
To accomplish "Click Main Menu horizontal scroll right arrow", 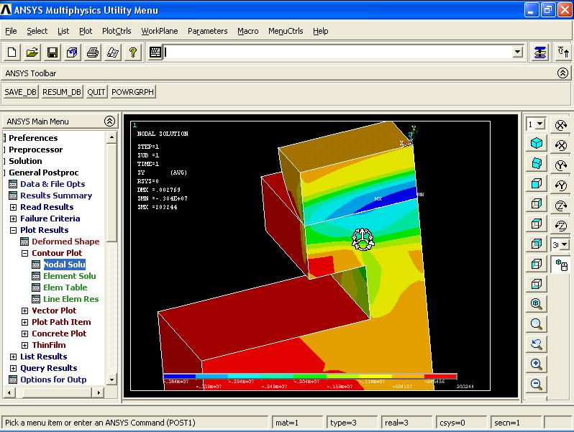I will click(x=99, y=393).
